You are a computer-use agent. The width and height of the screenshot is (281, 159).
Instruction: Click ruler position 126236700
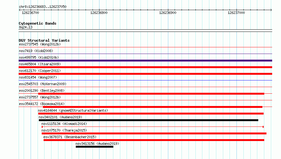click(x=30, y=13)
